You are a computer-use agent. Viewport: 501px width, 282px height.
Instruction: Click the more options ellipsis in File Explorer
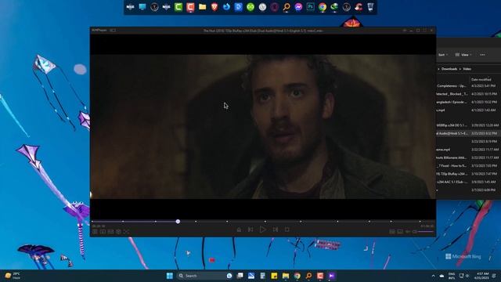coord(482,55)
